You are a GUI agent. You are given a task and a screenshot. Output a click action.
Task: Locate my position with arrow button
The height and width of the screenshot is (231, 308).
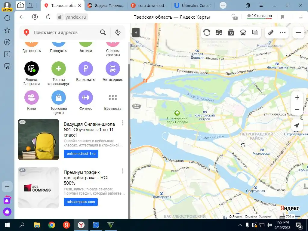(x=297, y=125)
